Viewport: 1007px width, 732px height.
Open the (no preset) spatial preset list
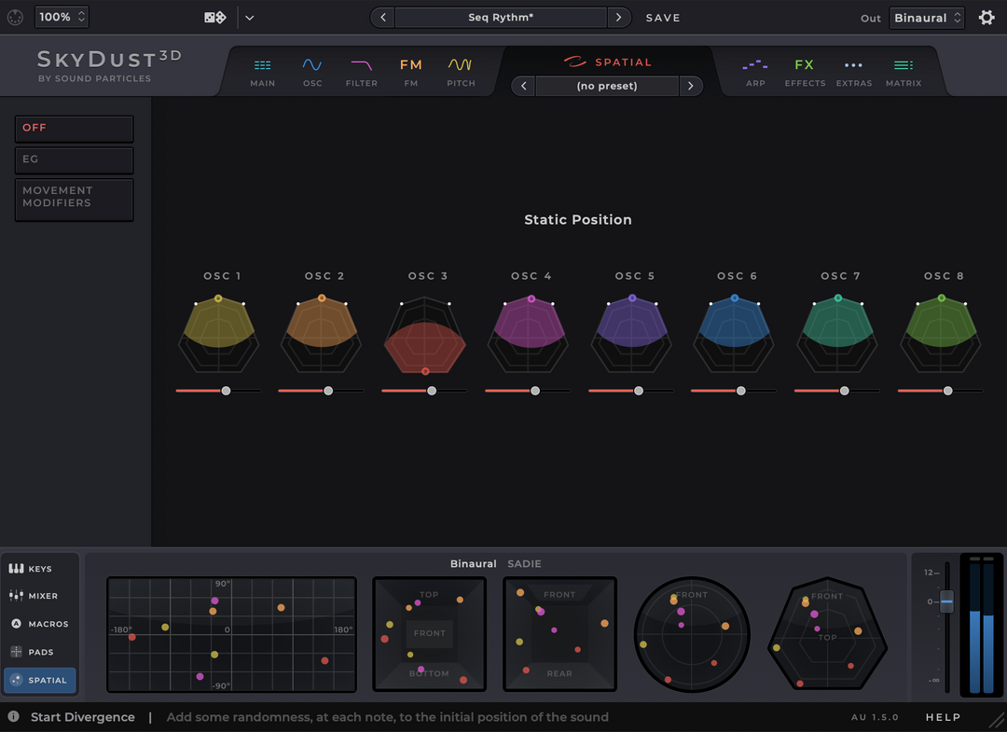pyautogui.click(x=607, y=86)
